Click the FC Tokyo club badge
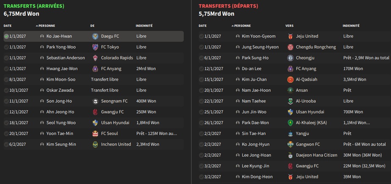 [95, 47]
